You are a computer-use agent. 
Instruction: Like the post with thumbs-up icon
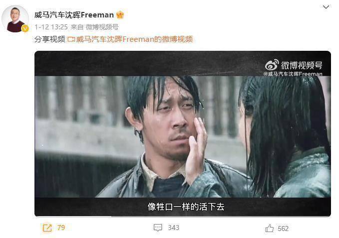coord(270,228)
